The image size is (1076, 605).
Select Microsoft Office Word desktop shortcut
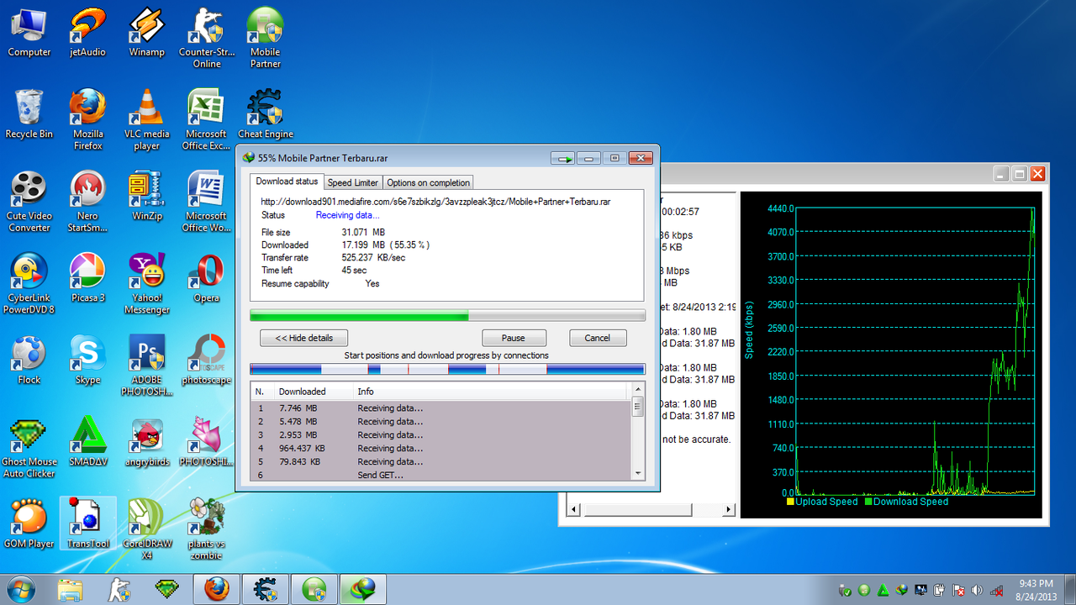pyautogui.click(x=207, y=202)
